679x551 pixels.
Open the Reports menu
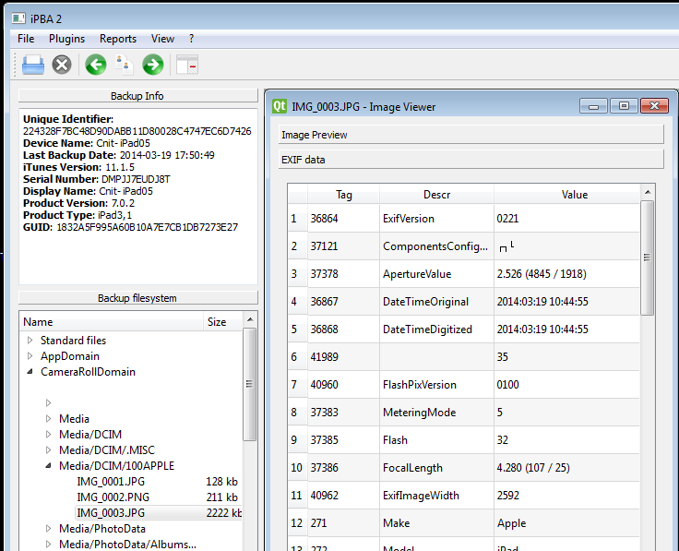[x=118, y=39]
